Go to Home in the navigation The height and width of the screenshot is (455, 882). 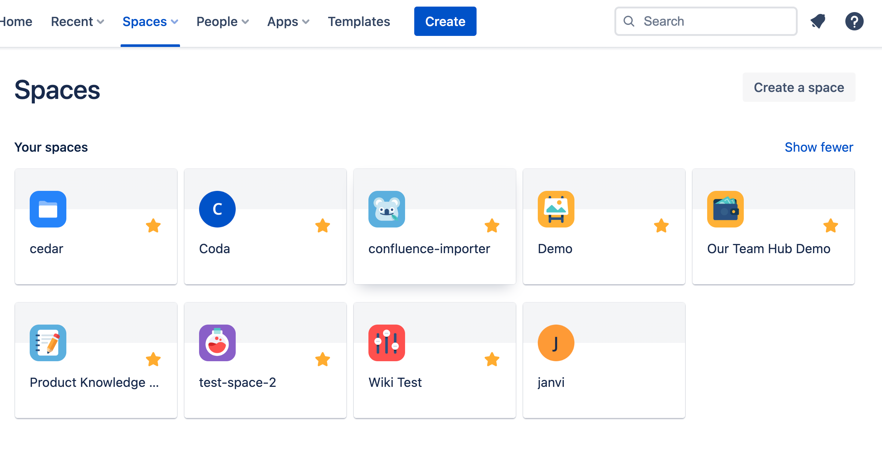click(x=16, y=22)
